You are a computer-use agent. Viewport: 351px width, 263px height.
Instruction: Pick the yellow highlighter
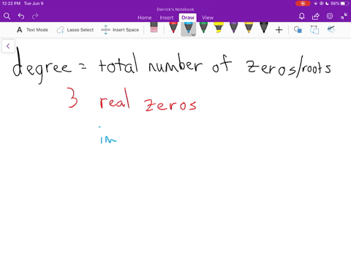click(x=219, y=27)
